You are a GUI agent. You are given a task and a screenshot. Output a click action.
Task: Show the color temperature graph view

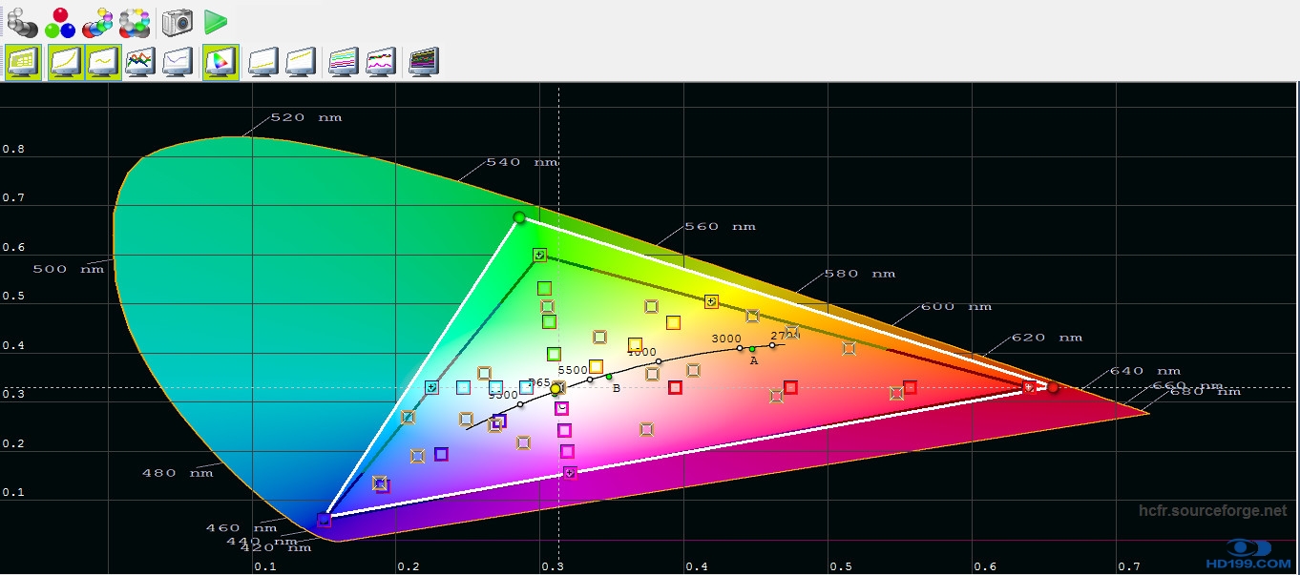point(178,62)
